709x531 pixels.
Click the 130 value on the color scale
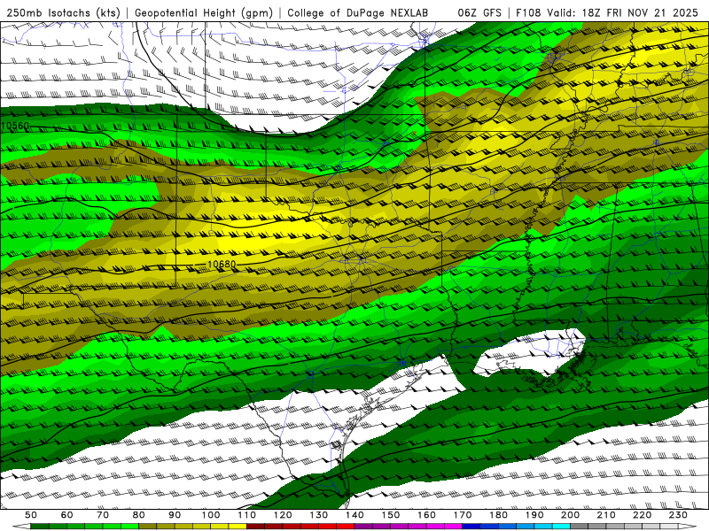click(x=319, y=515)
